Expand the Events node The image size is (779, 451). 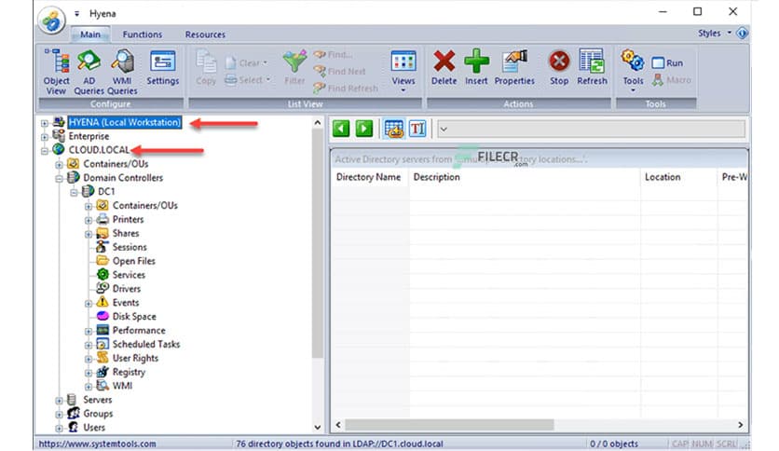[89, 303]
